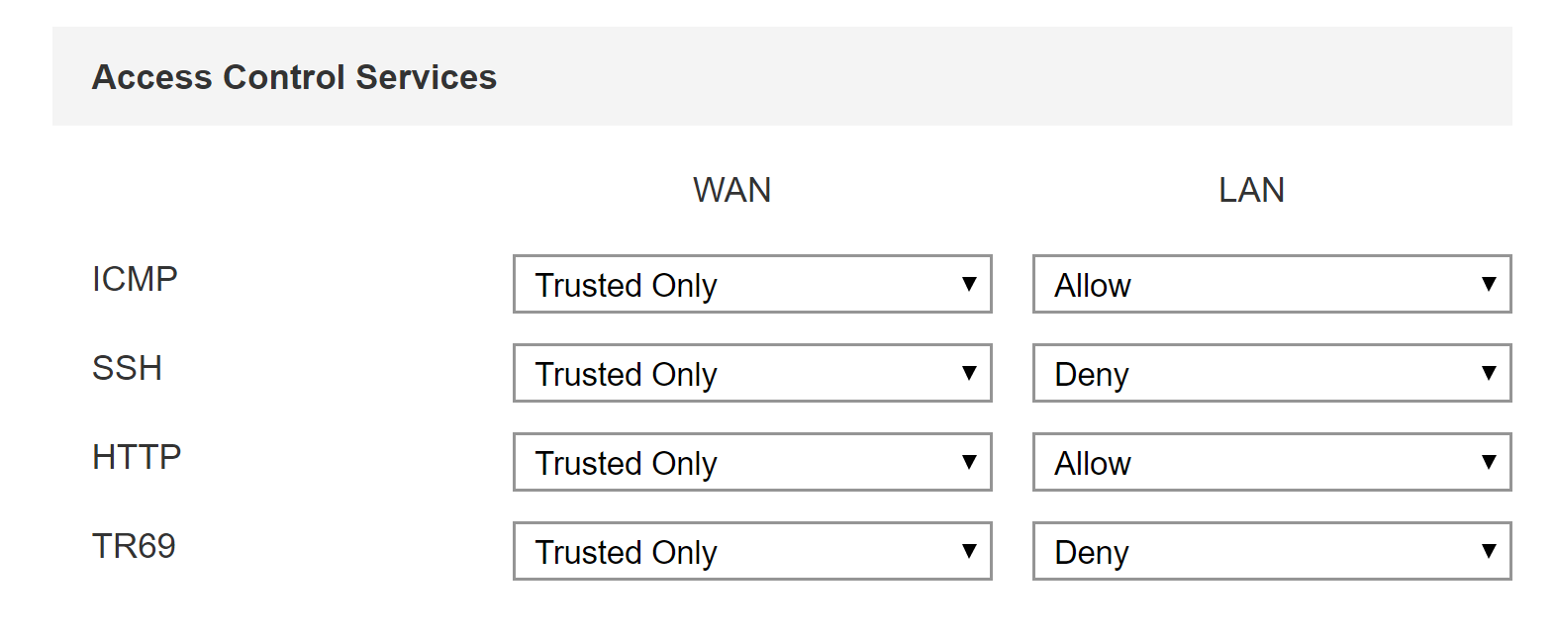
Task: Open the TR69 WAN dropdown
Action: click(751, 552)
